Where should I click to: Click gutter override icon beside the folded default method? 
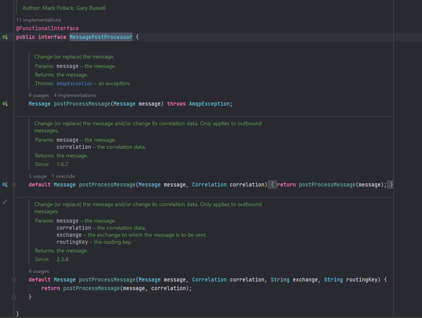pos(5,185)
